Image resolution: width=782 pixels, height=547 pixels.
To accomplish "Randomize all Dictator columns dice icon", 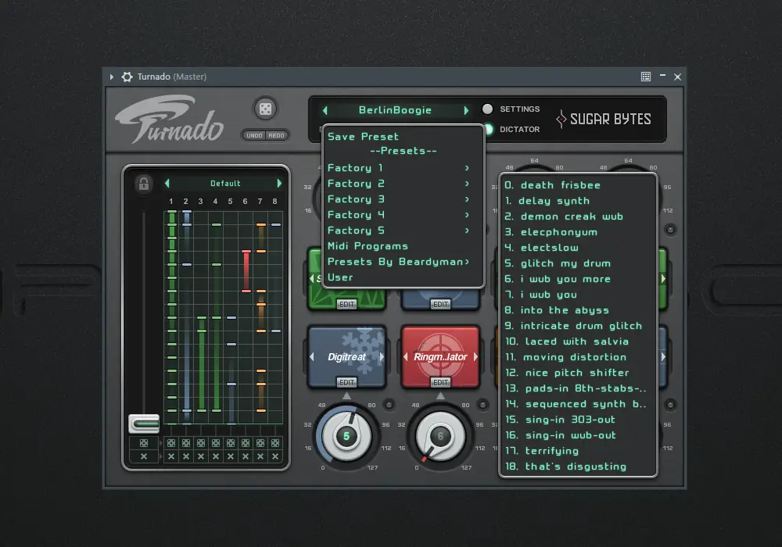I will [144, 443].
